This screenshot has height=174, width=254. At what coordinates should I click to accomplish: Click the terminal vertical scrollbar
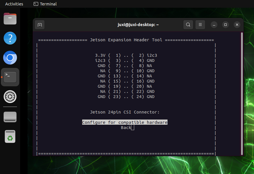(242, 94)
